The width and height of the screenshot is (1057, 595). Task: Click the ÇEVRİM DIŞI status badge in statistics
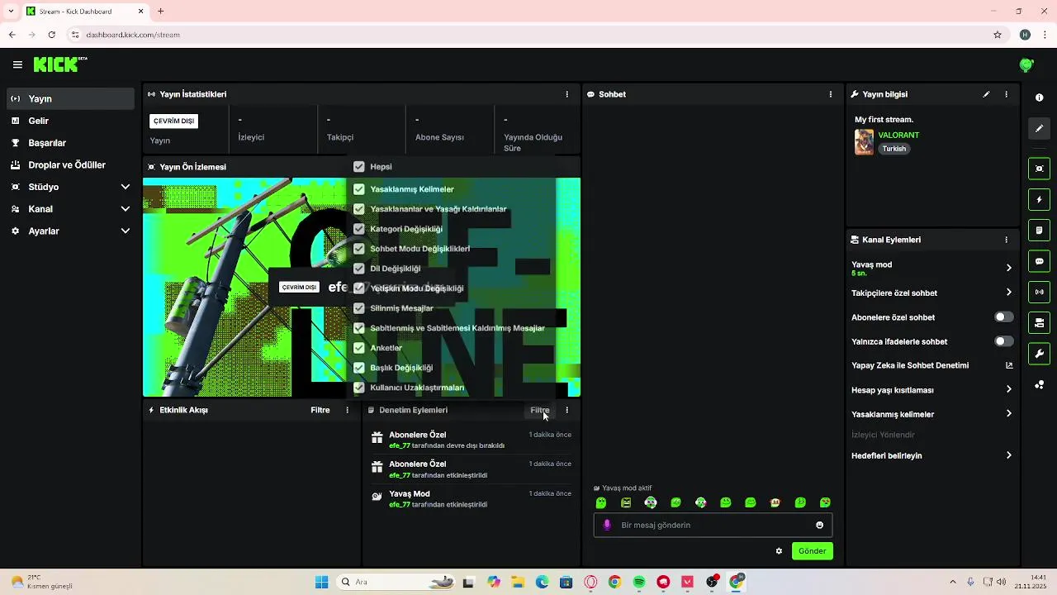(x=173, y=121)
